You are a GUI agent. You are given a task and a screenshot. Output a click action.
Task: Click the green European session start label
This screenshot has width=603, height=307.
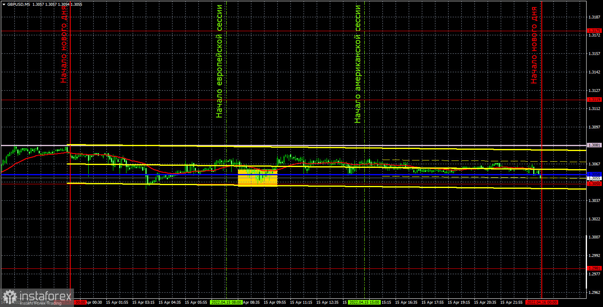click(x=219, y=62)
